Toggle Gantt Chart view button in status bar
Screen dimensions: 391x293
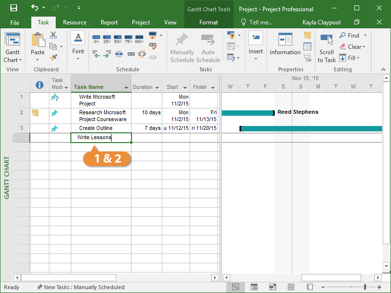click(236, 287)
